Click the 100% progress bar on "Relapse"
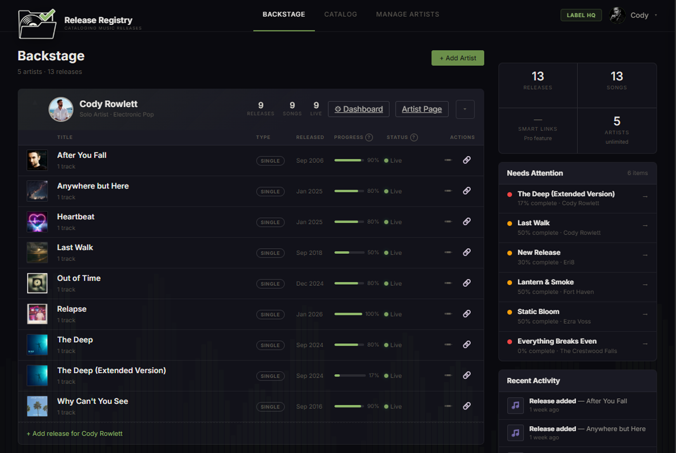 click(x=349, y=314)
